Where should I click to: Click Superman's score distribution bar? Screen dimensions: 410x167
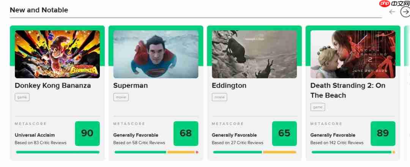156,152
